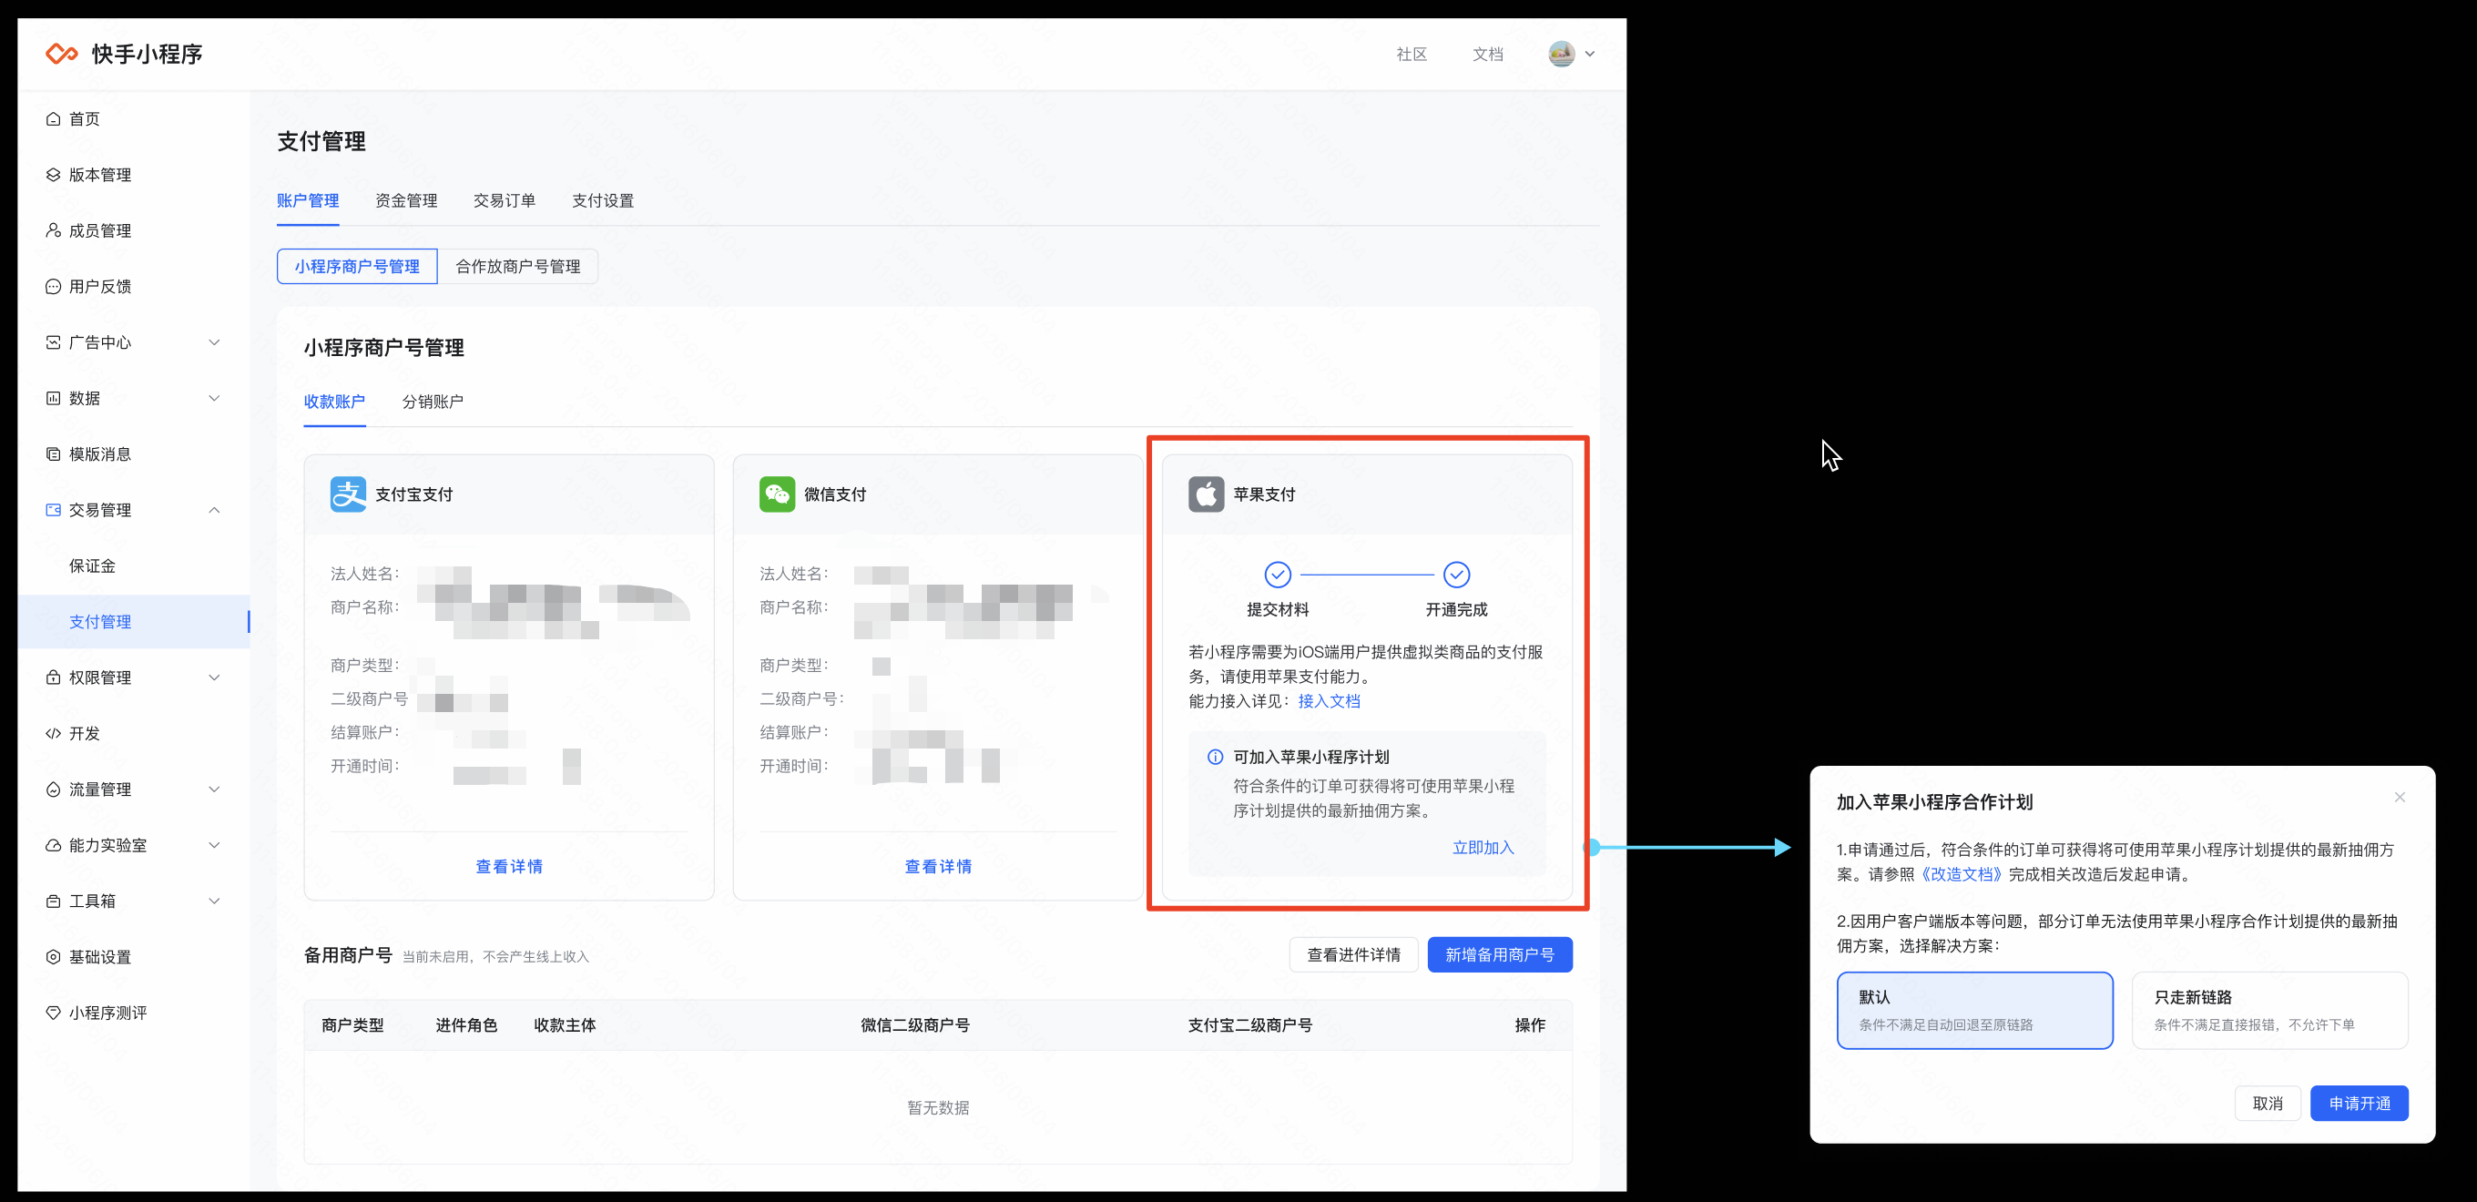Click the wallet icon beside 交易管理
The width and height of the screenshot is (2477, 1202).
(53, 510)
